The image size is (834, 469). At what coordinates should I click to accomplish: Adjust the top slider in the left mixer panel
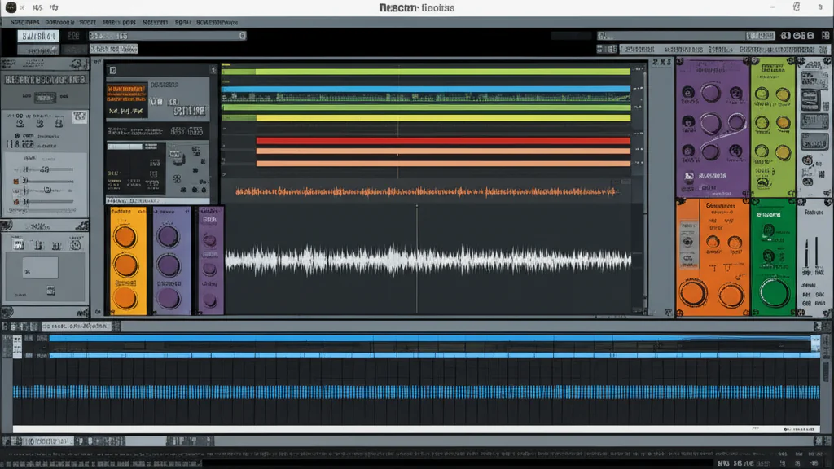pyautogui.click(x=48, y=169)
